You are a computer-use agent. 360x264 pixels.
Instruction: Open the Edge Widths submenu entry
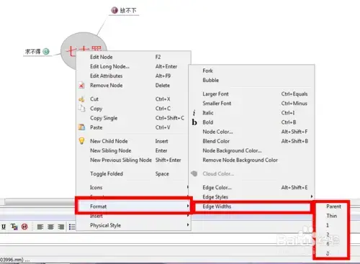[x=253, y=206]
